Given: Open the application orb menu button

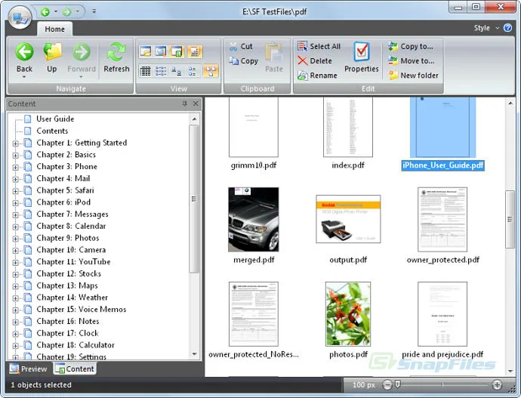Looking at the screenshot, I should click(20, 17).
